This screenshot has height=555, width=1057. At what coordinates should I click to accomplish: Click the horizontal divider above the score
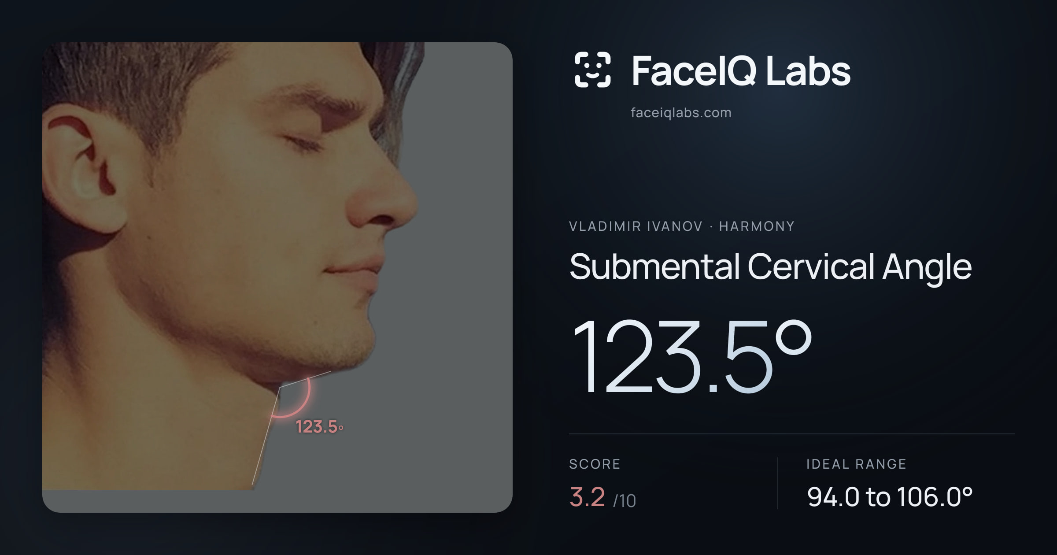pos(791,434)
